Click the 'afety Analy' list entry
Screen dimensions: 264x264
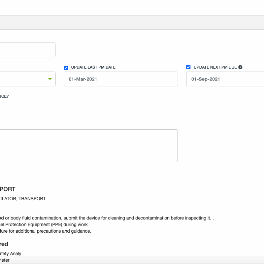(11, 253)
